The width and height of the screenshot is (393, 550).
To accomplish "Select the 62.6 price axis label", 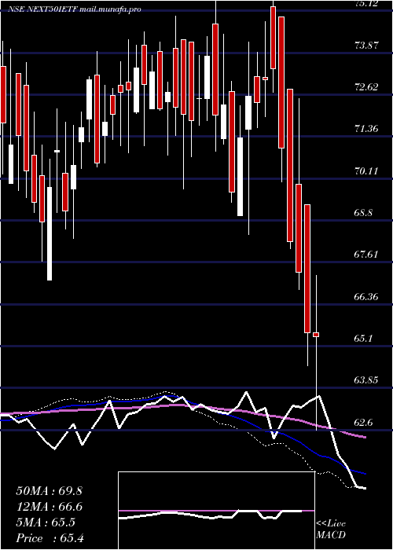I will click(364, 423).
